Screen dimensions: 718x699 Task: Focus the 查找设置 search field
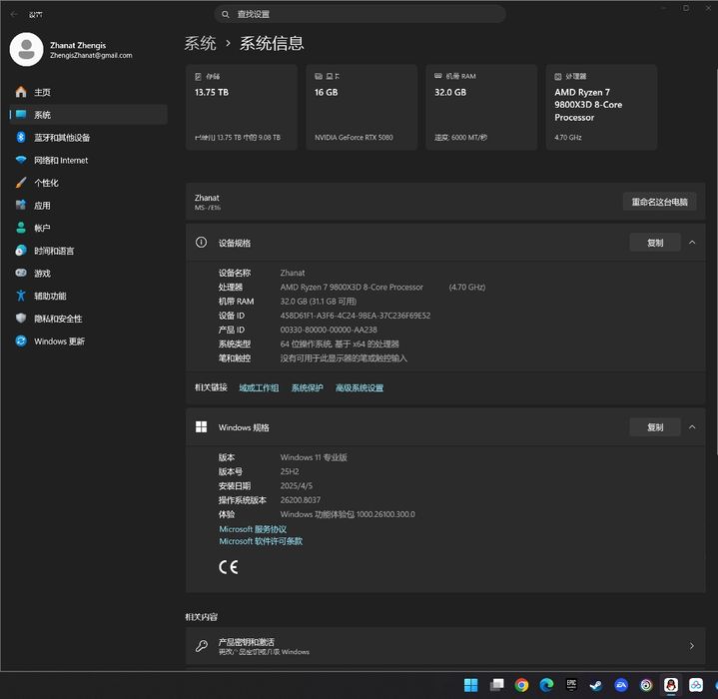(359, 14)
